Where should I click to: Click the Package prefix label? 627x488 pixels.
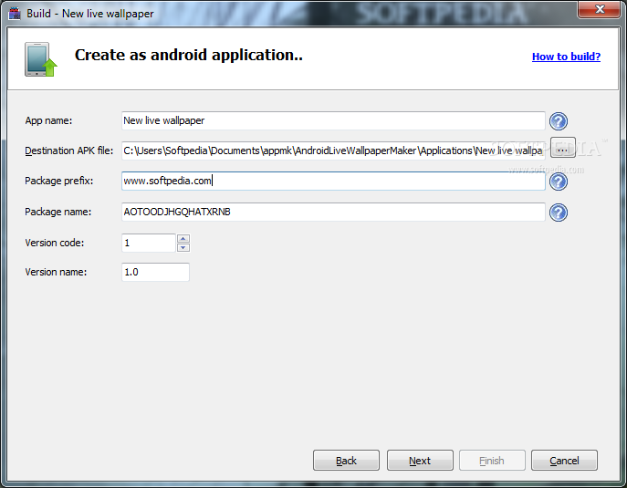58,181
